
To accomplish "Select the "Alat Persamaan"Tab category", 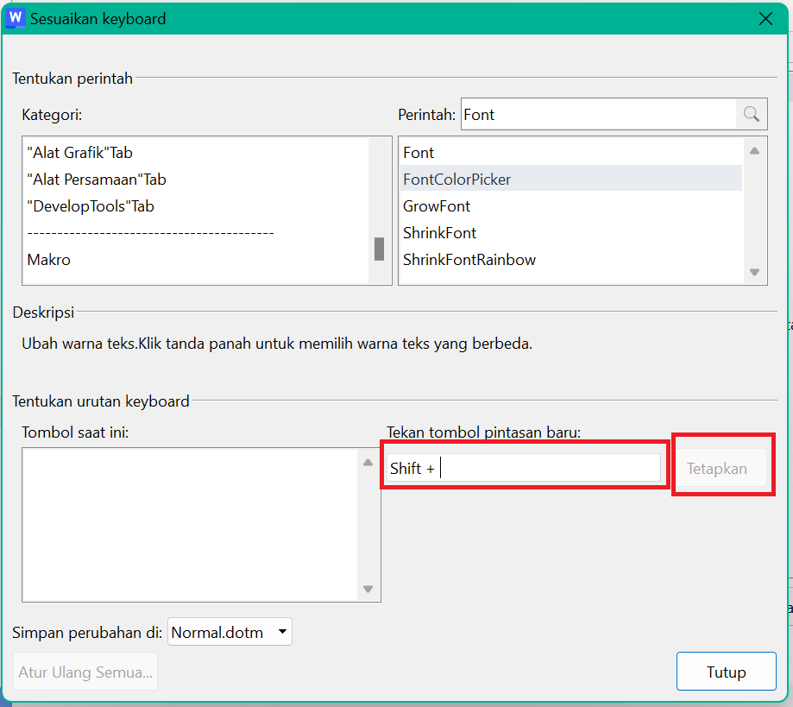I will point(97,180).
